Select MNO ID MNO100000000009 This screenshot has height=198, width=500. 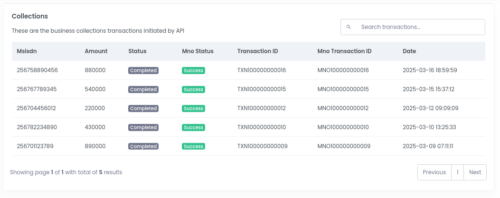point(344,146)
